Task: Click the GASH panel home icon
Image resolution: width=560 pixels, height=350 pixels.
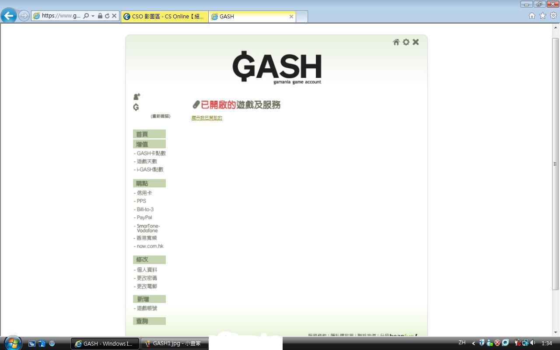Action: (396, 42)
